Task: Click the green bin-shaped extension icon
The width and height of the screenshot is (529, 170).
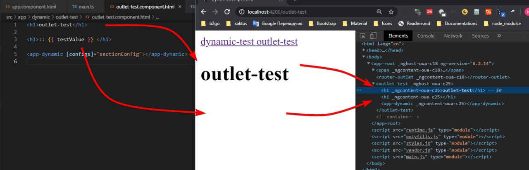Action: [x=477, y=12]
